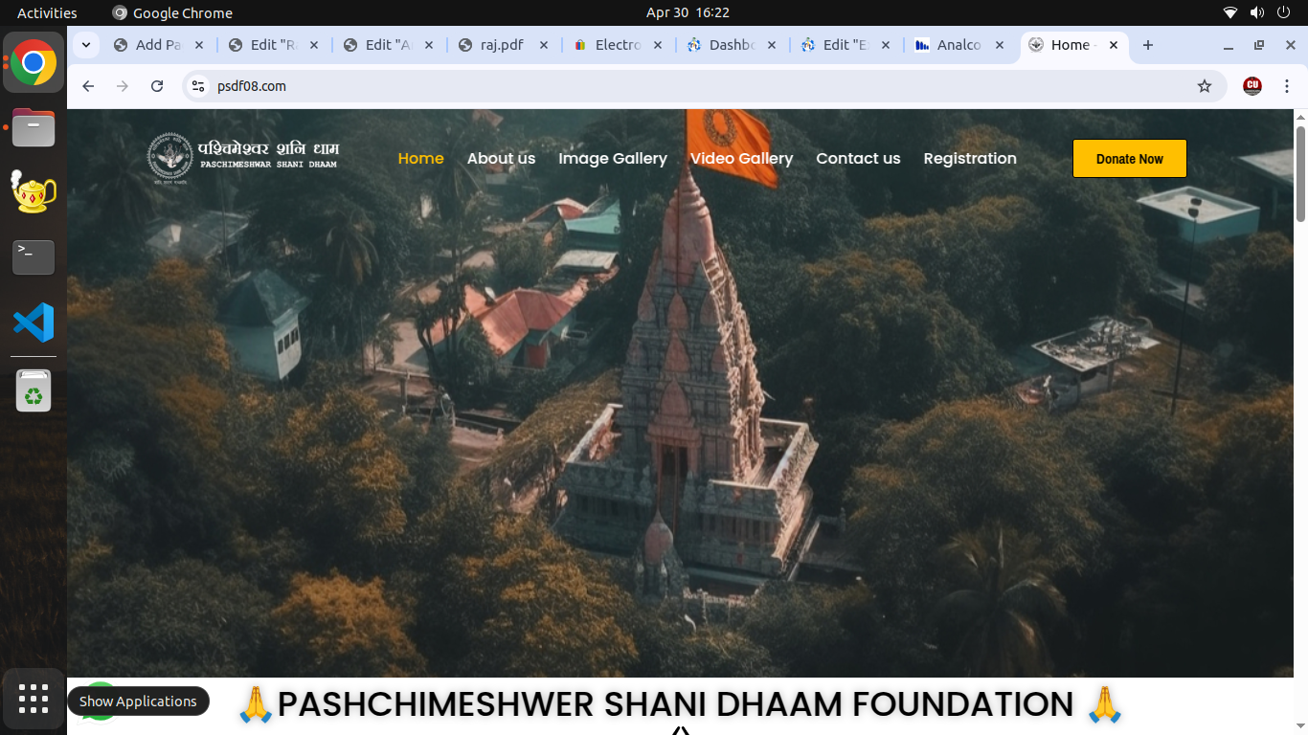
Task: Click the Donate Now button
Action: pyautogui.click(x=1130, y=159)
